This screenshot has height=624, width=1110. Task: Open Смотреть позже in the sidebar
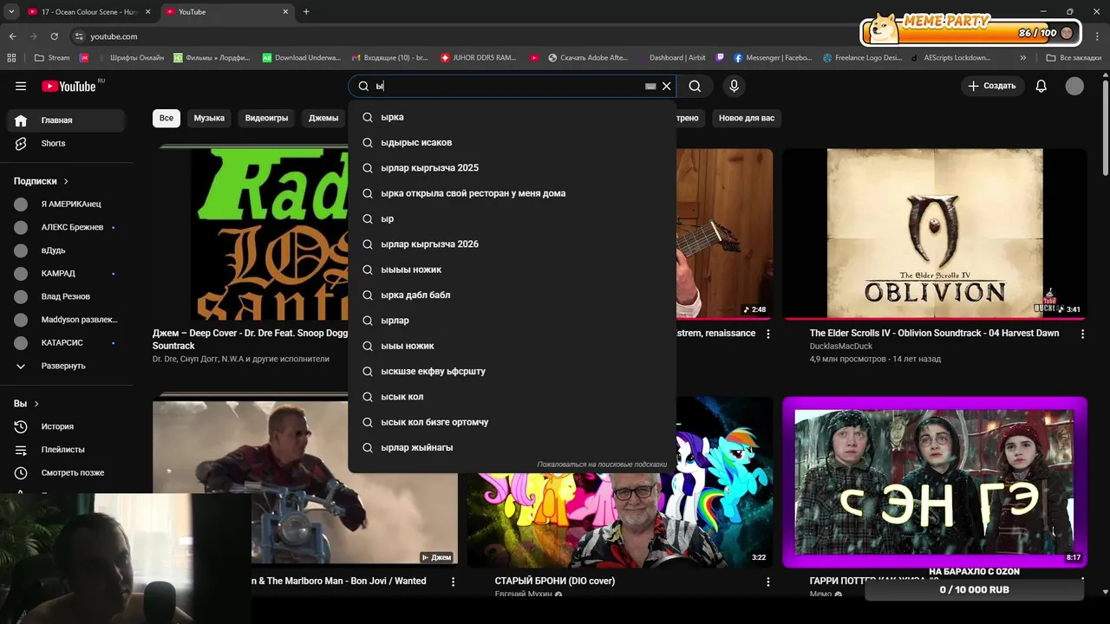click(67, 472)
